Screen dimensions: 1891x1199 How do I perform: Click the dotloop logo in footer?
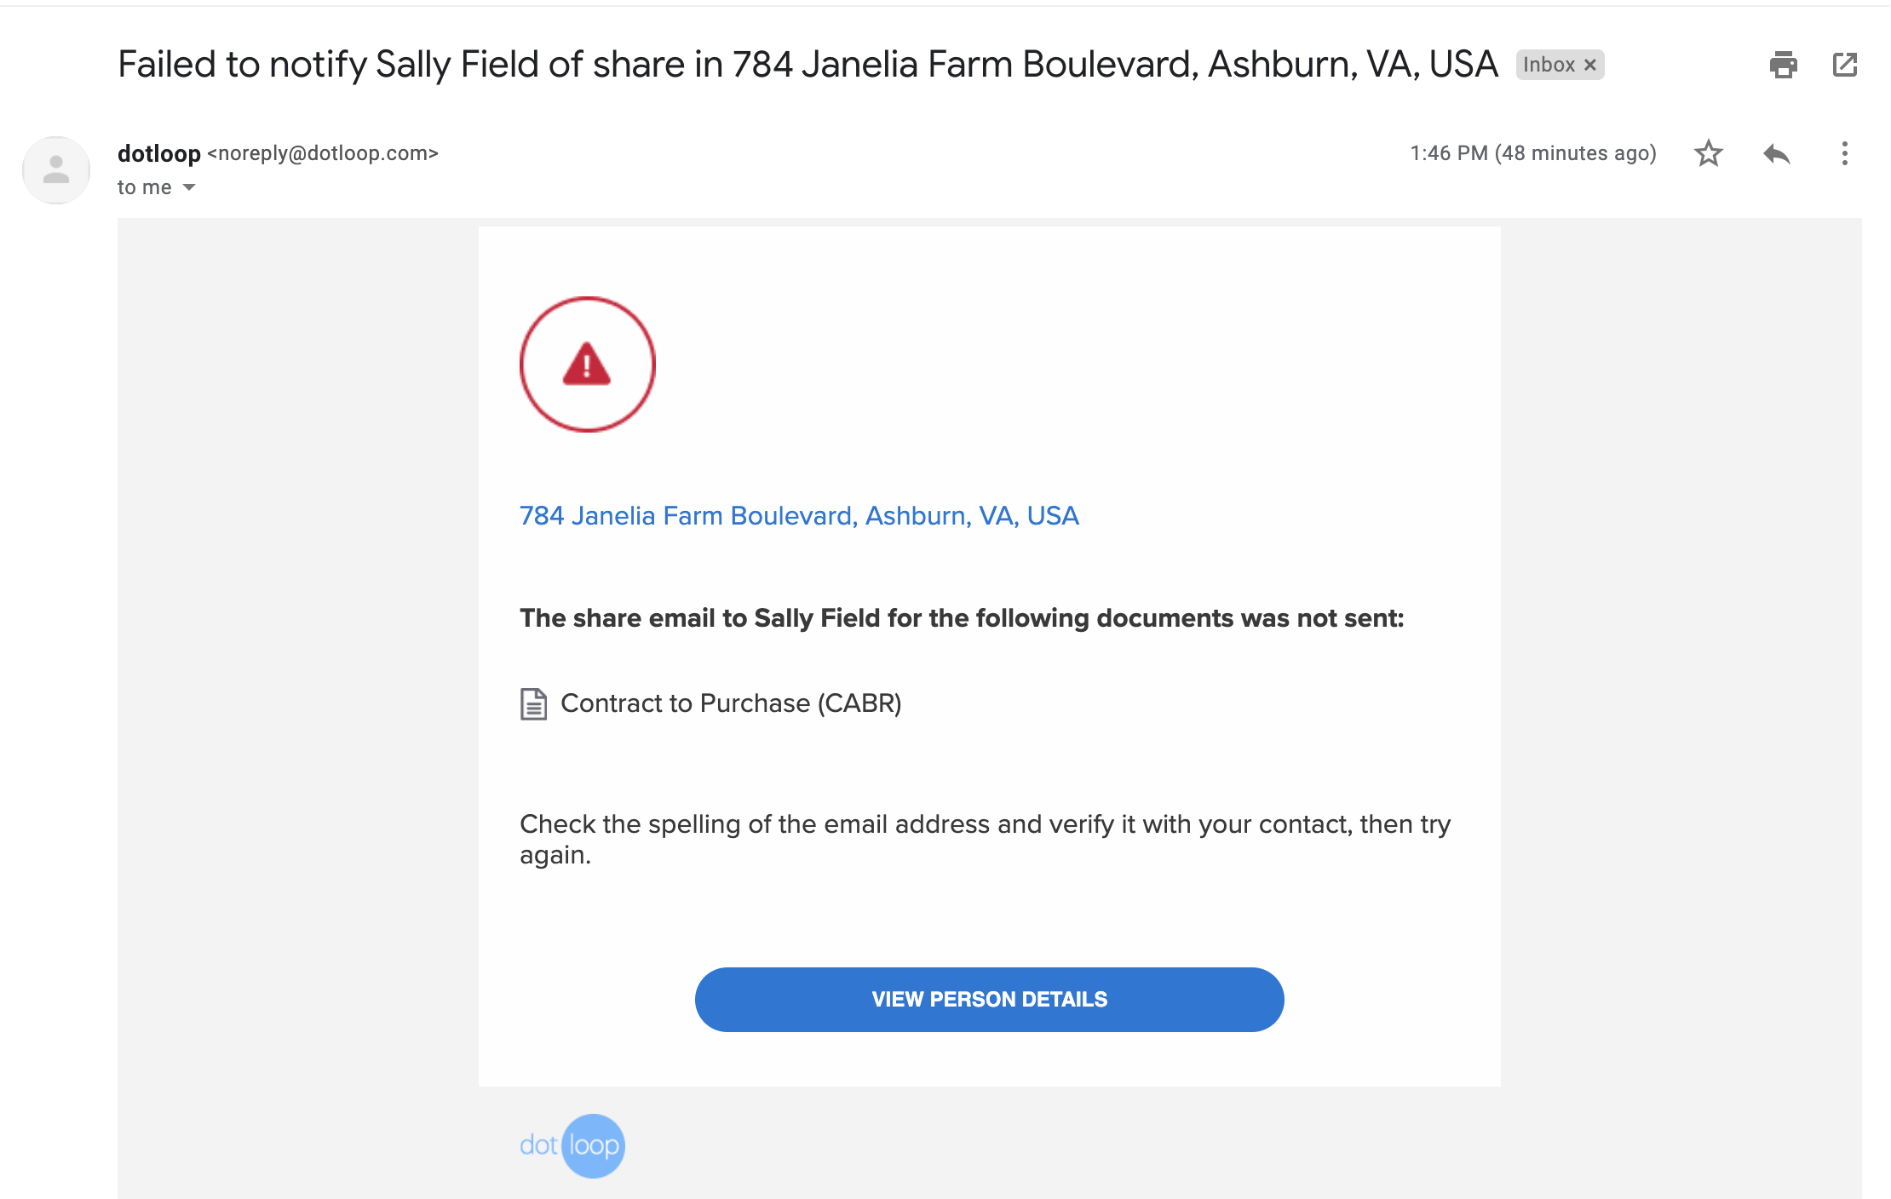click(572, 1146)
